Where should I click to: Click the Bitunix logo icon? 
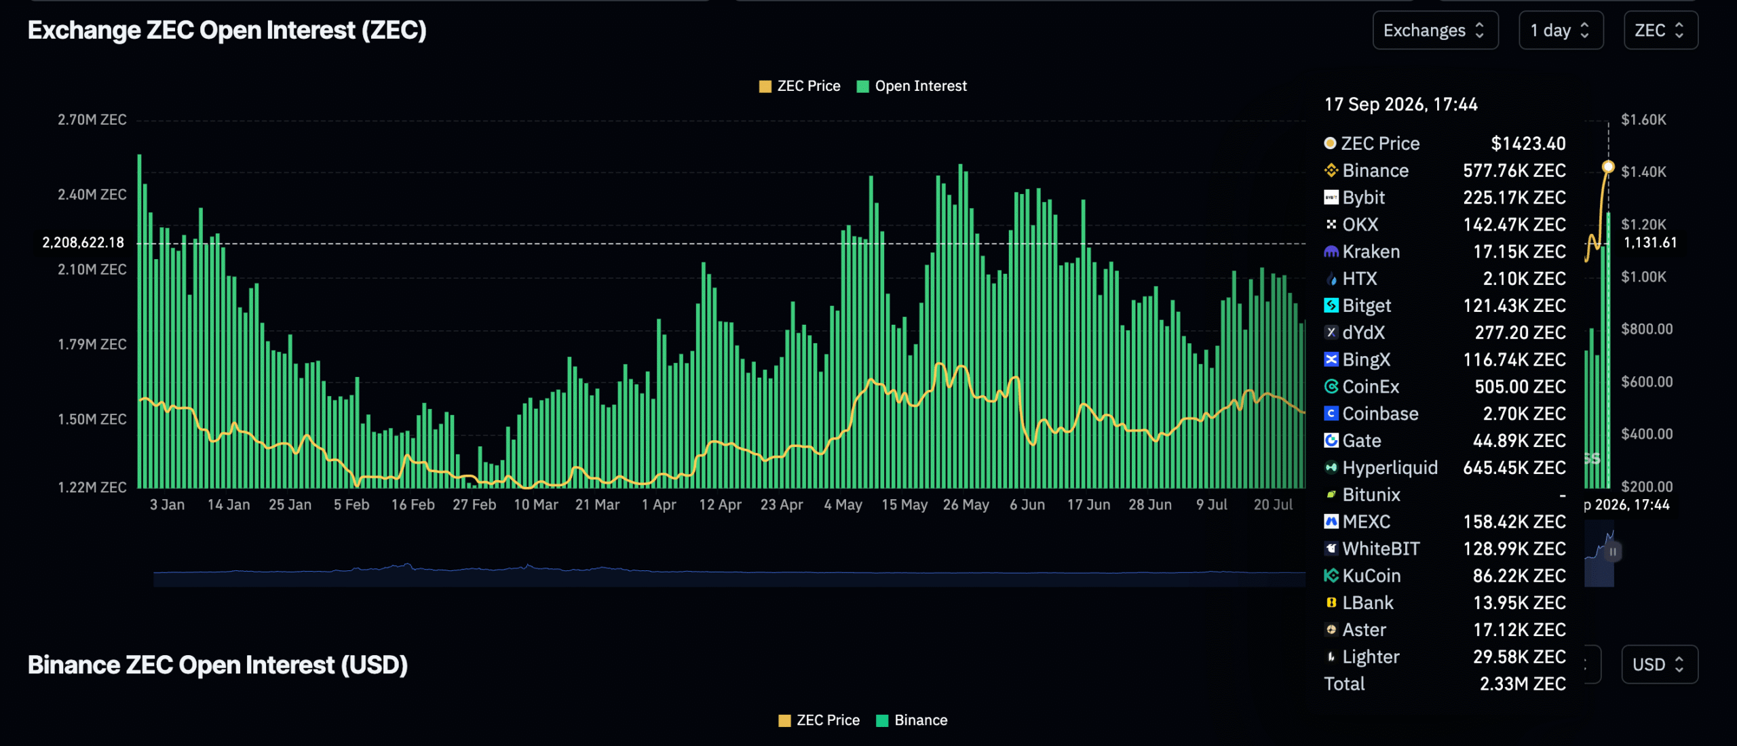click(1331, 494)
